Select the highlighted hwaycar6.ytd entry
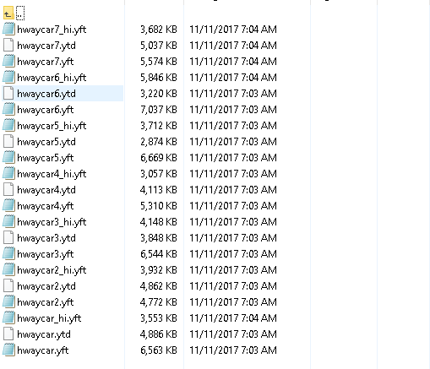This screenshot has width=430, height=369. coord(63,94)
